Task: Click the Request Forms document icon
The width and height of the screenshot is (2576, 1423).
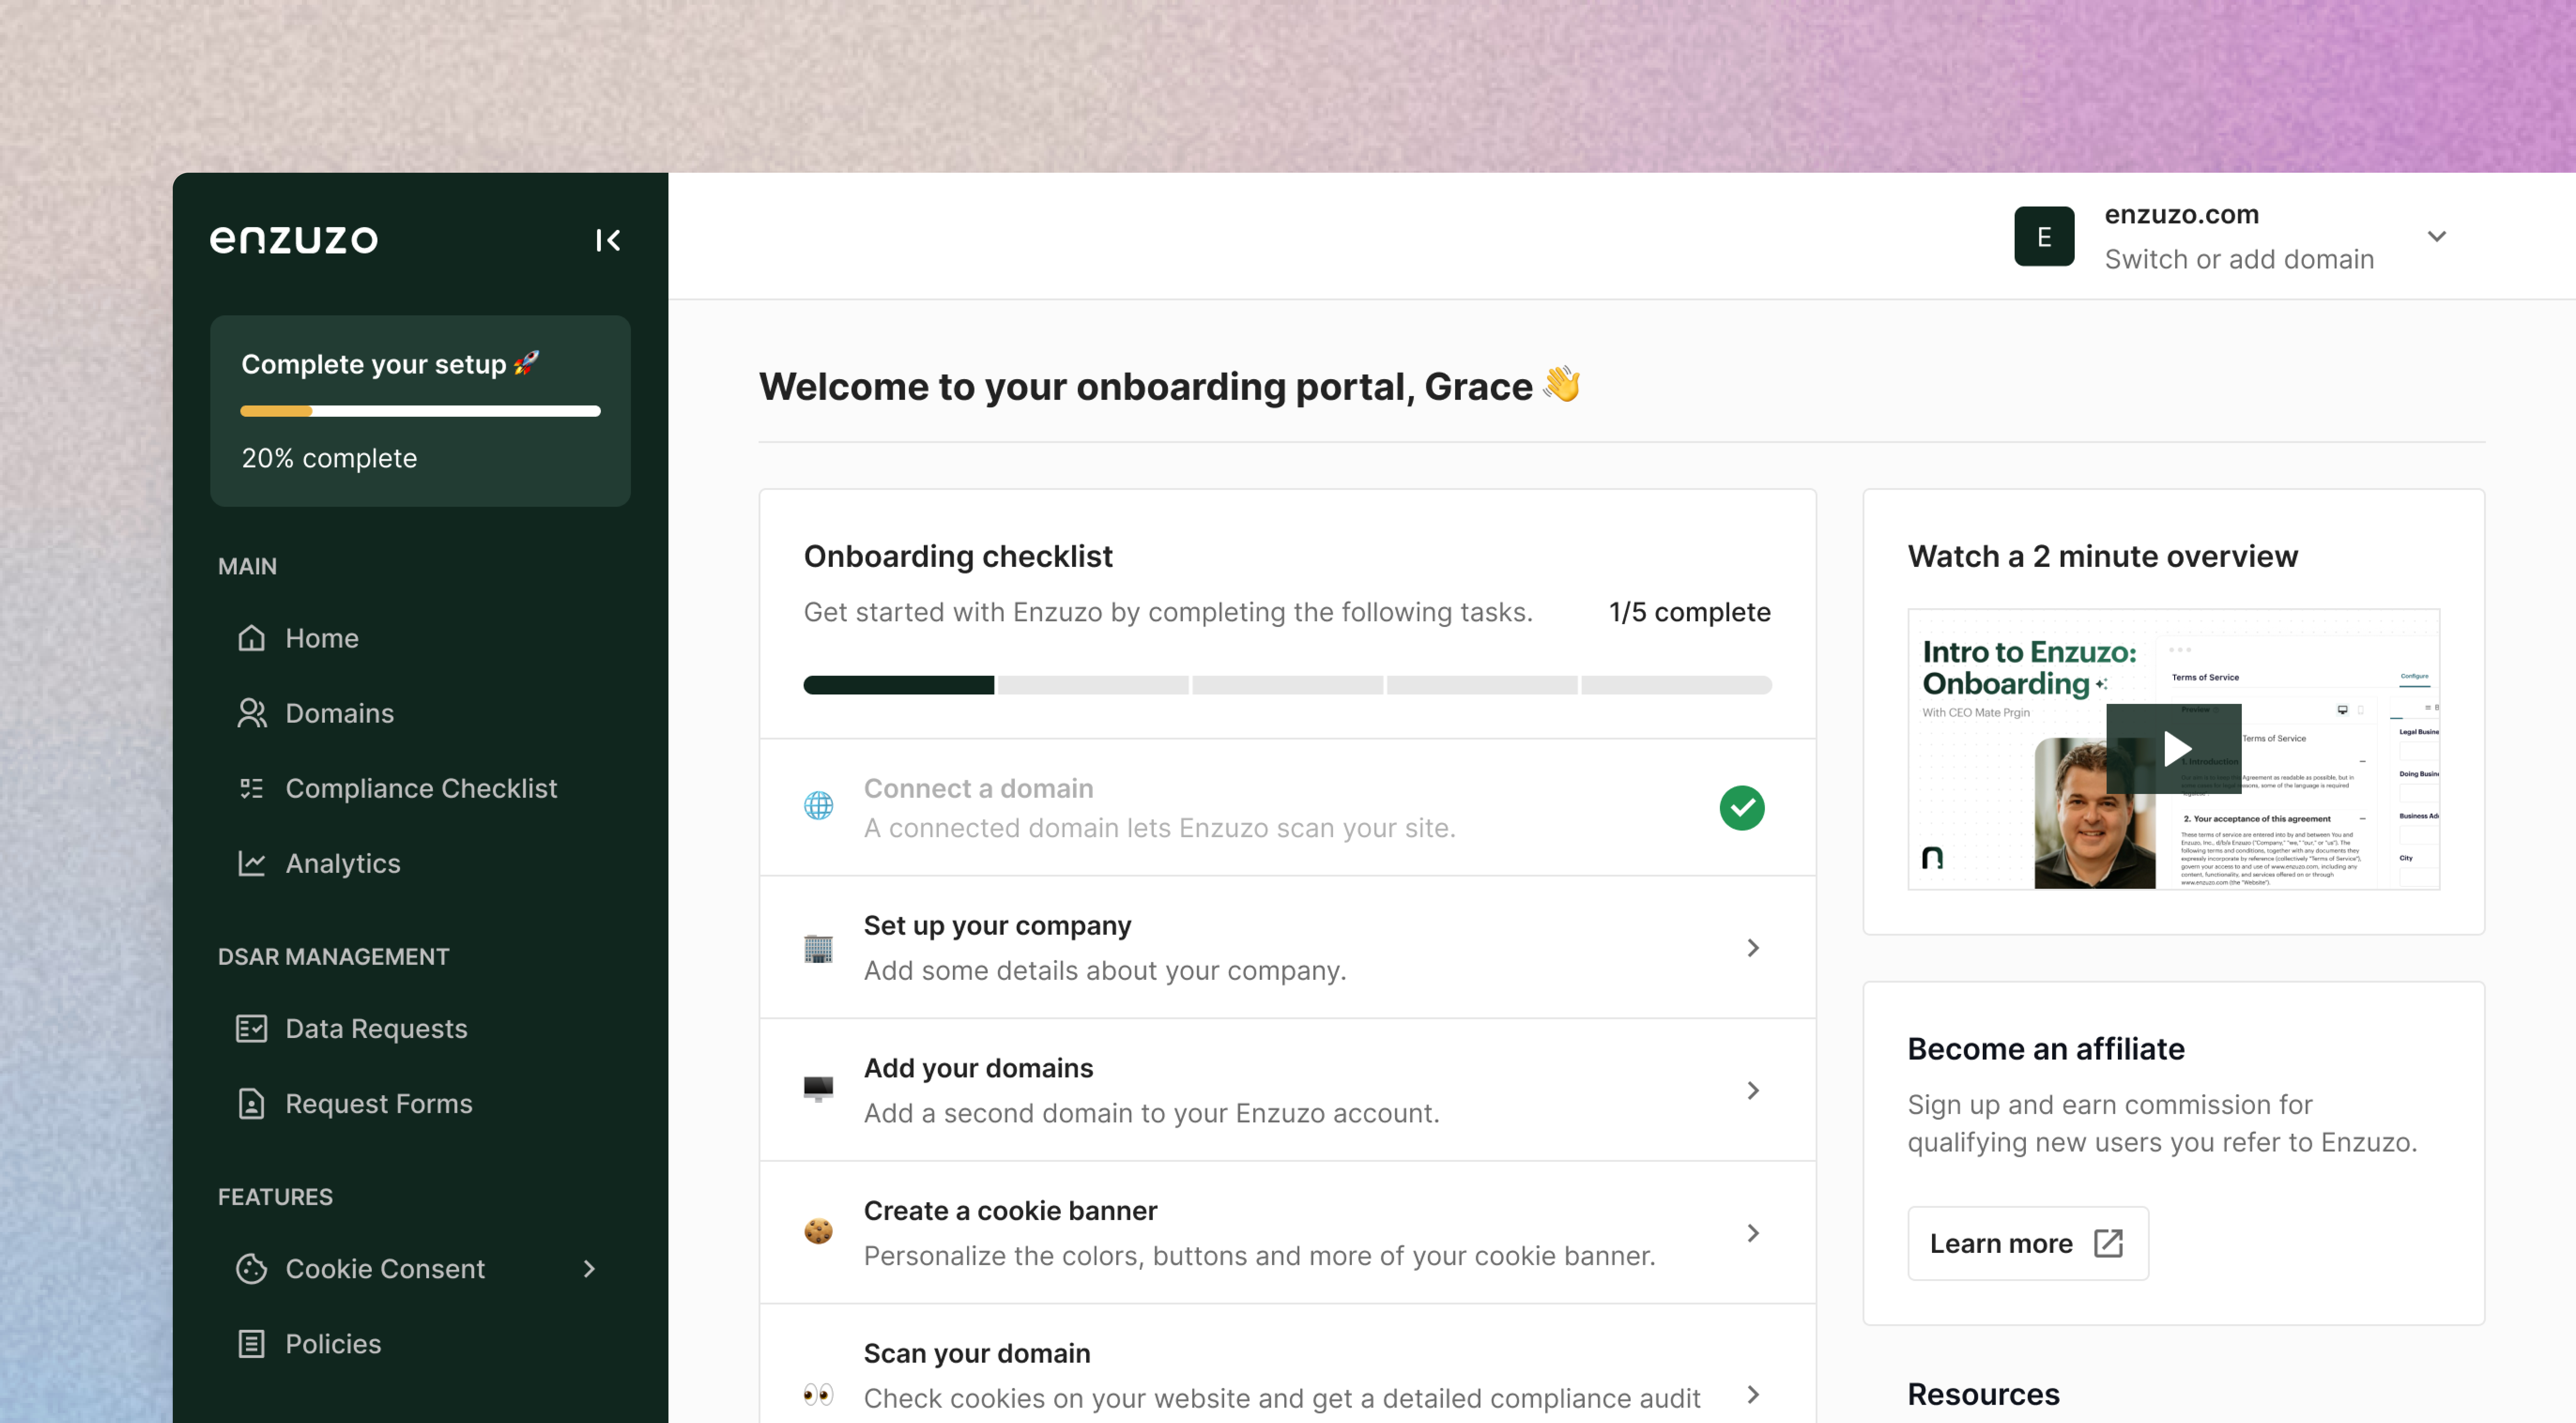Action: (x=251, y=1103)
